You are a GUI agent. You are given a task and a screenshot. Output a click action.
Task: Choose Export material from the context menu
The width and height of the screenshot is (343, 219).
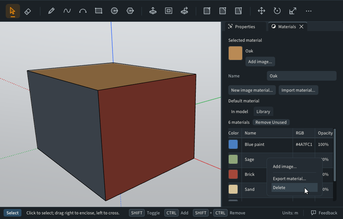pyautogui.click(x=294, y=179)
